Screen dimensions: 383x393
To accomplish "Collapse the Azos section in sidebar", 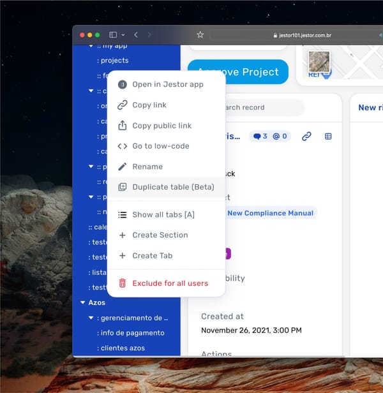I will [82, 302].
